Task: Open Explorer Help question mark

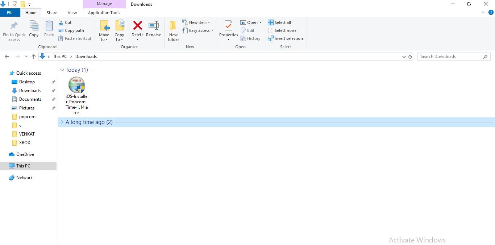Action: [491, 12]
